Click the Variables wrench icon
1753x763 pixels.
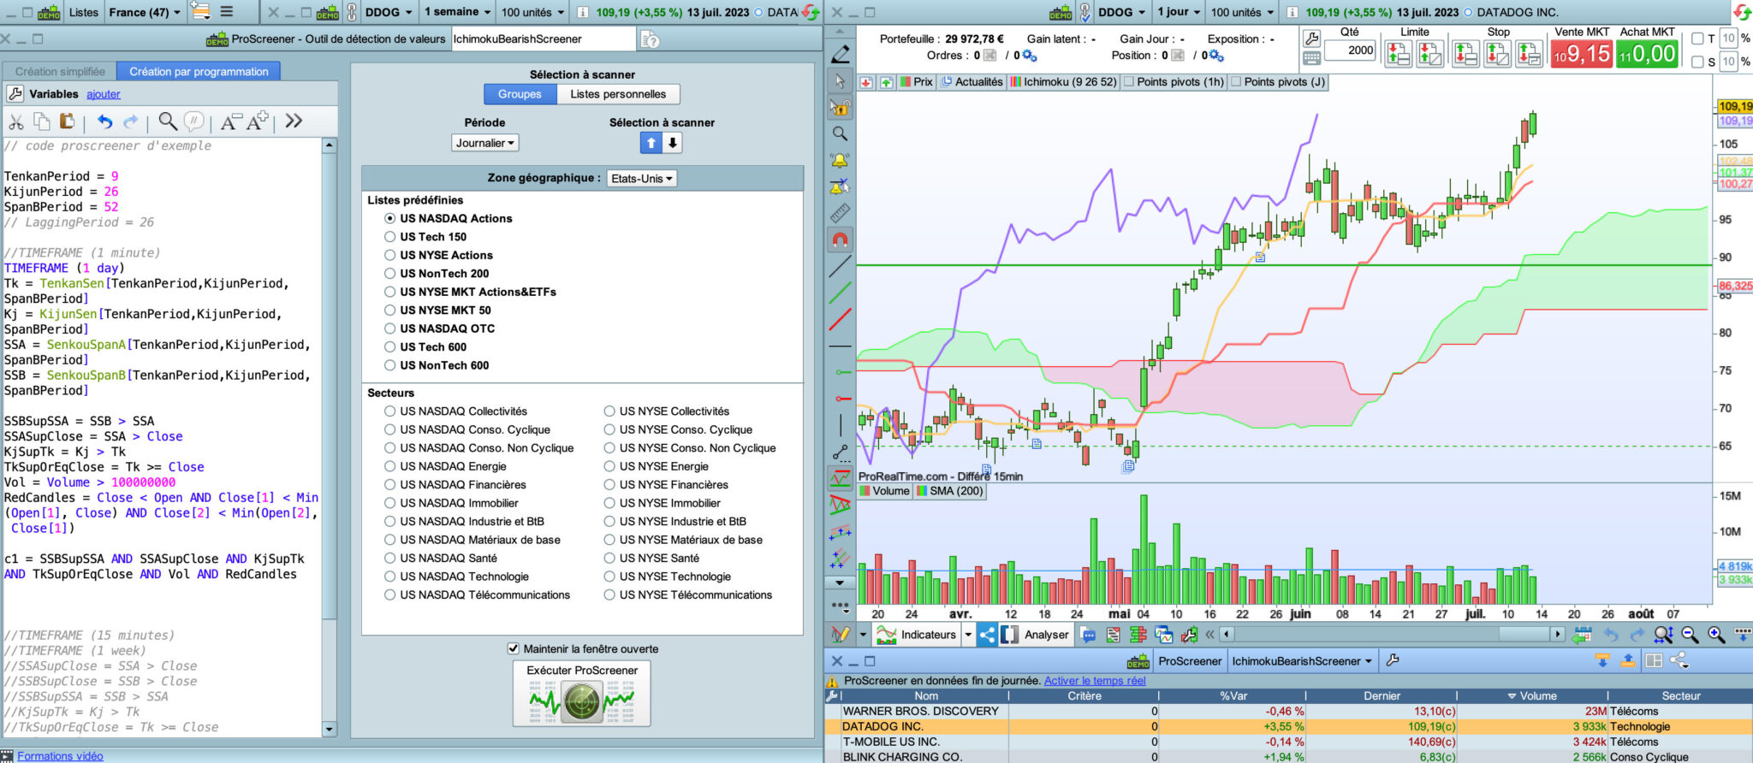coord(15,94)
